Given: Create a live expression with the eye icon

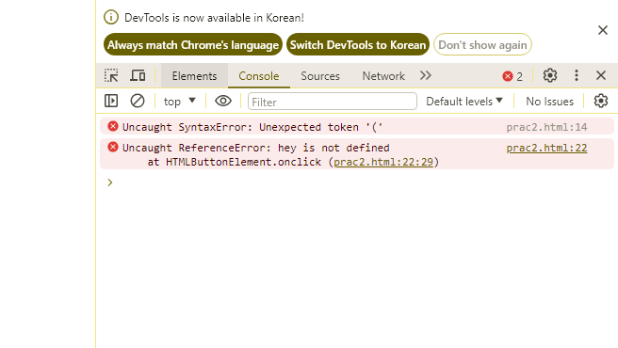Looking at the screenshot, I should (223, 101).
